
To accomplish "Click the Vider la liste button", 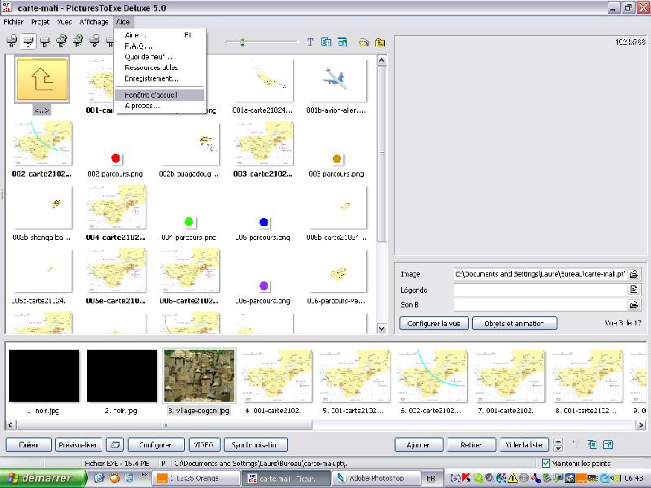I will pyautogui.click(x=524, y=445).
